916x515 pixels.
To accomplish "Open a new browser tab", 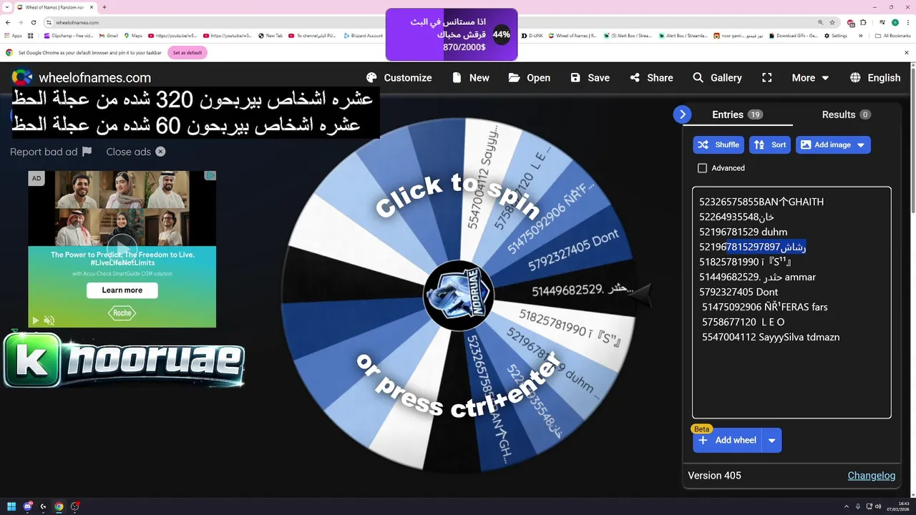I will (x=104, y=7).
